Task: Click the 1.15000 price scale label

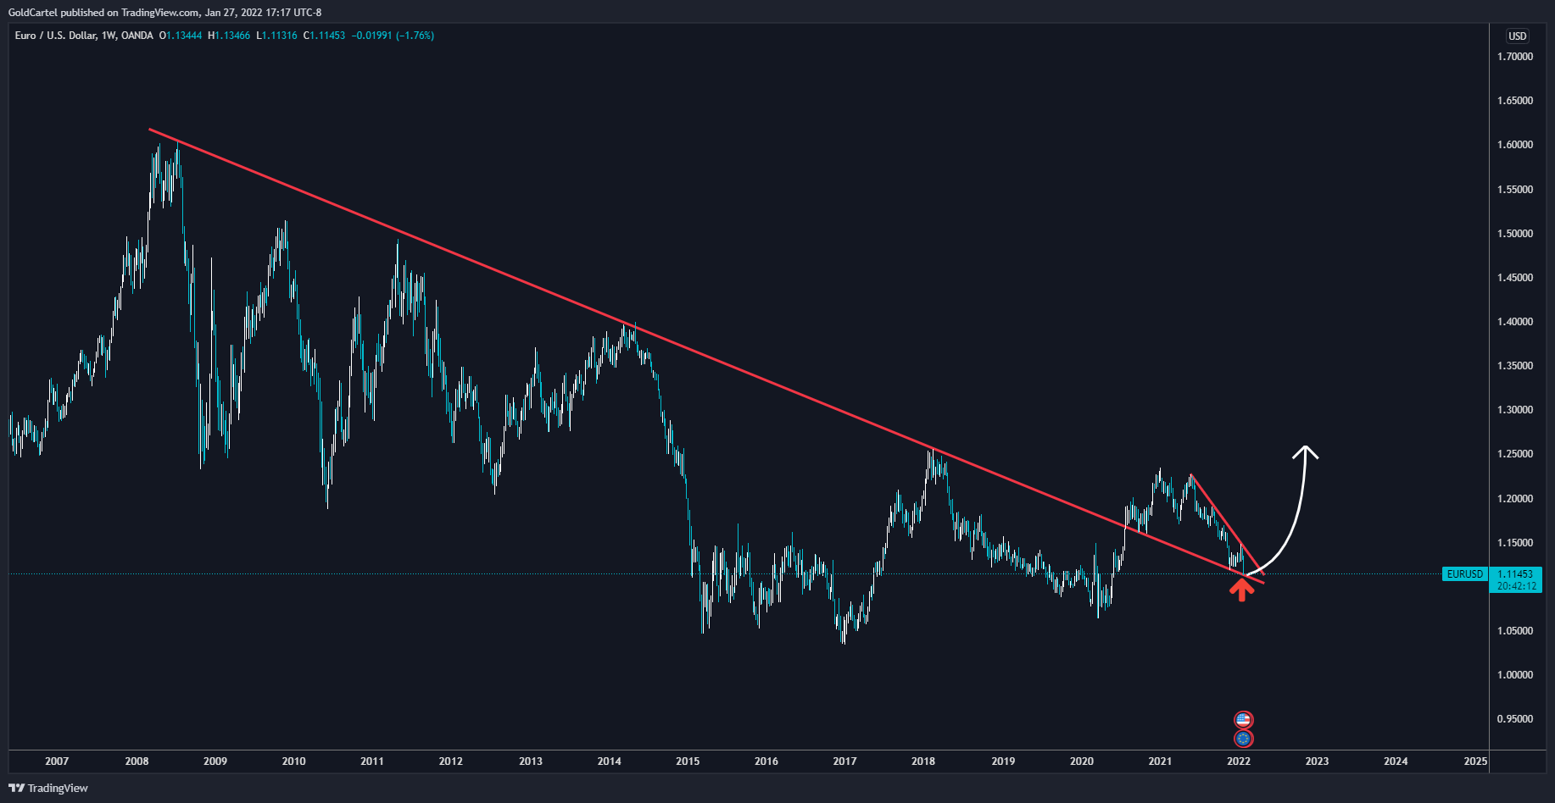Action: [x=1515, y=543]
